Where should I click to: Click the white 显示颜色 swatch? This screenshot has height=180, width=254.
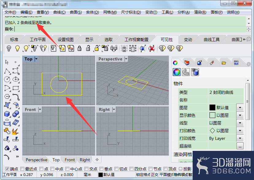pyautogui.click(x=212, y=115)
